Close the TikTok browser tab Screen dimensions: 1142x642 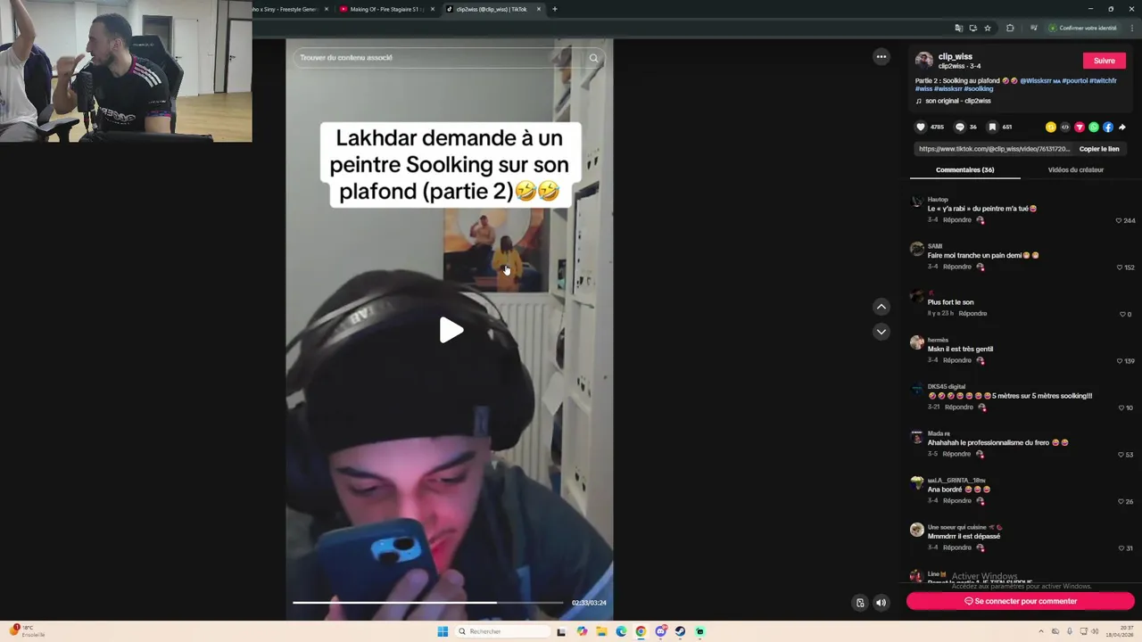click(x=539, y=9)
